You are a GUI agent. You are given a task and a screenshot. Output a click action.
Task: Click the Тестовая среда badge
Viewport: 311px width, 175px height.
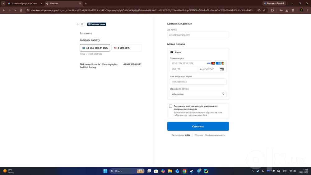click(x=96, y=24)
